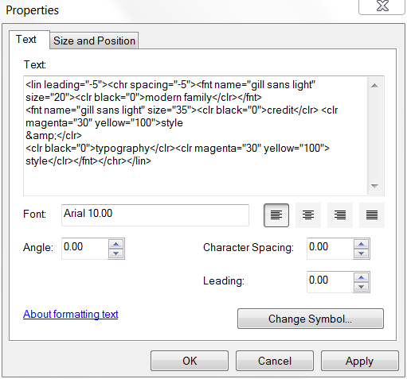Screen dimensions: 407x379
Task: Increase Leading value with up arrow
Action: tap(362, 277)
